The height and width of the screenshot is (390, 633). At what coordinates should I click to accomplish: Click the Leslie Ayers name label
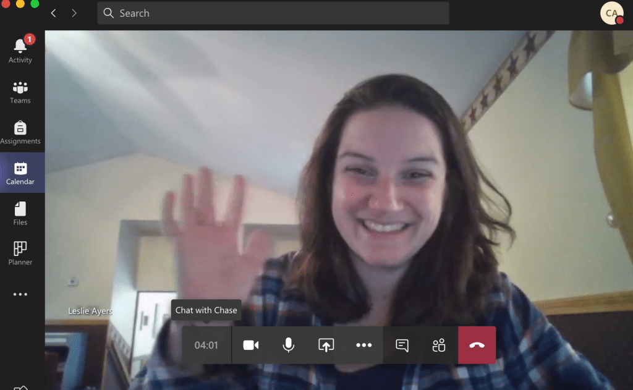90,312
